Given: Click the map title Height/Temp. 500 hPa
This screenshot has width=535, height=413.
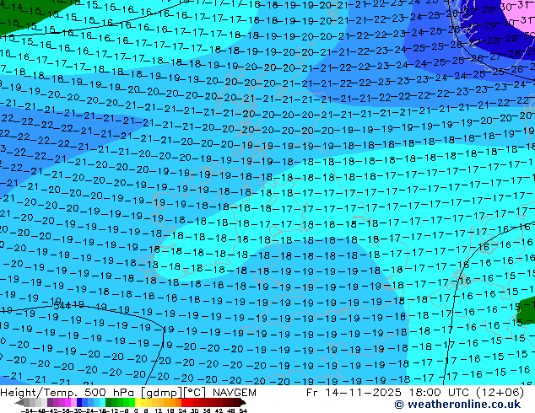Looking at the screenshot, I should coord(69,393).
